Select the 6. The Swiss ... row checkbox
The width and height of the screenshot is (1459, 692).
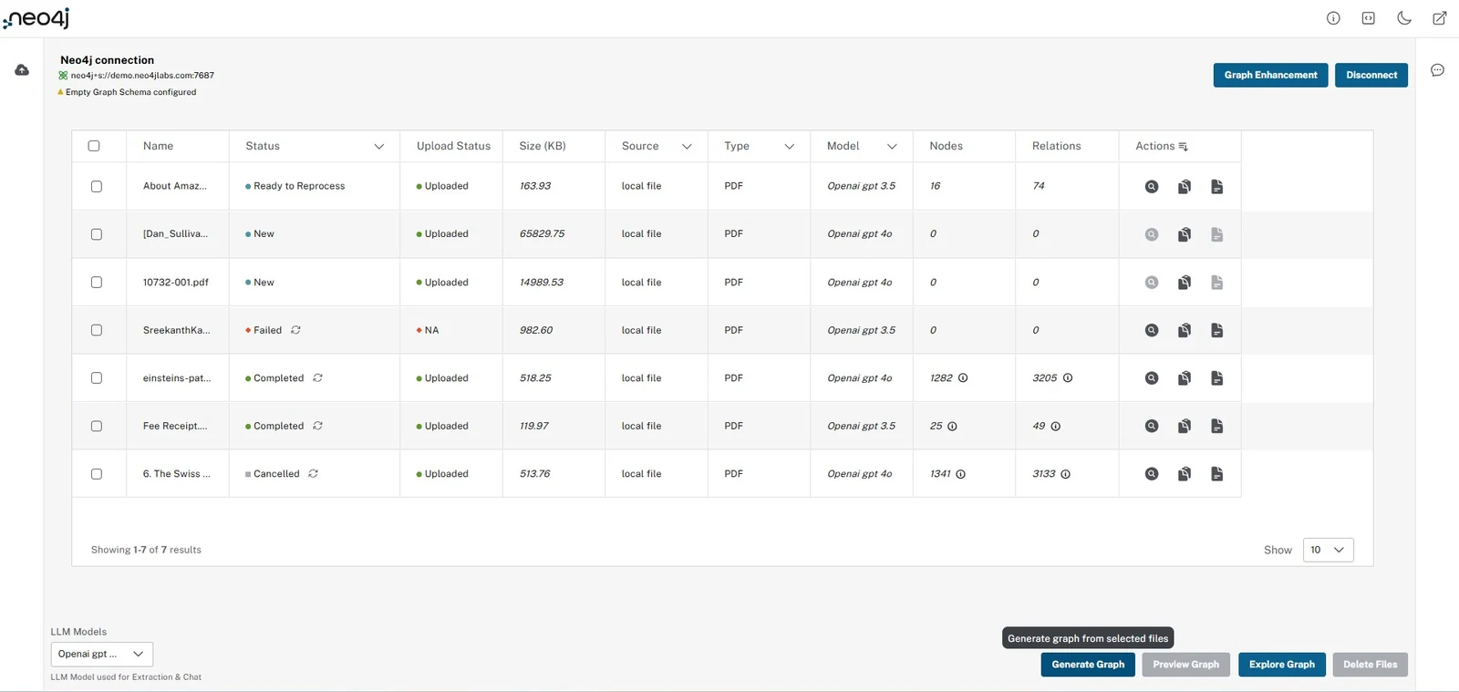(x=97, y=474)
